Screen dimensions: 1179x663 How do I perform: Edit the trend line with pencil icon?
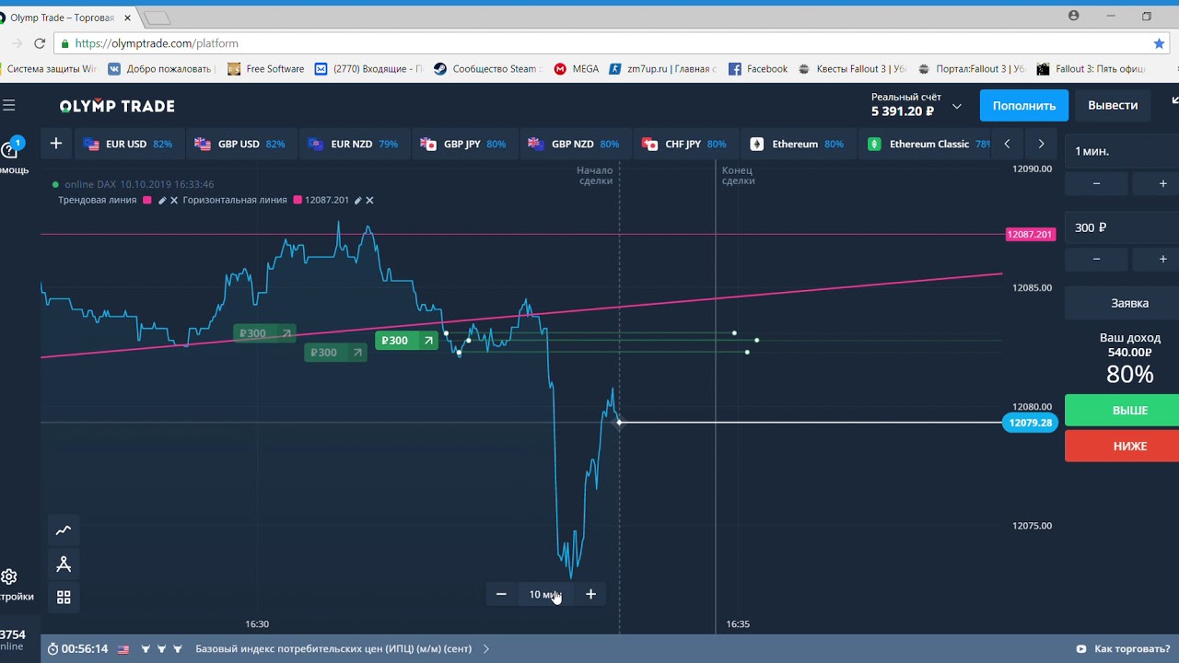(x=162, y=200)
